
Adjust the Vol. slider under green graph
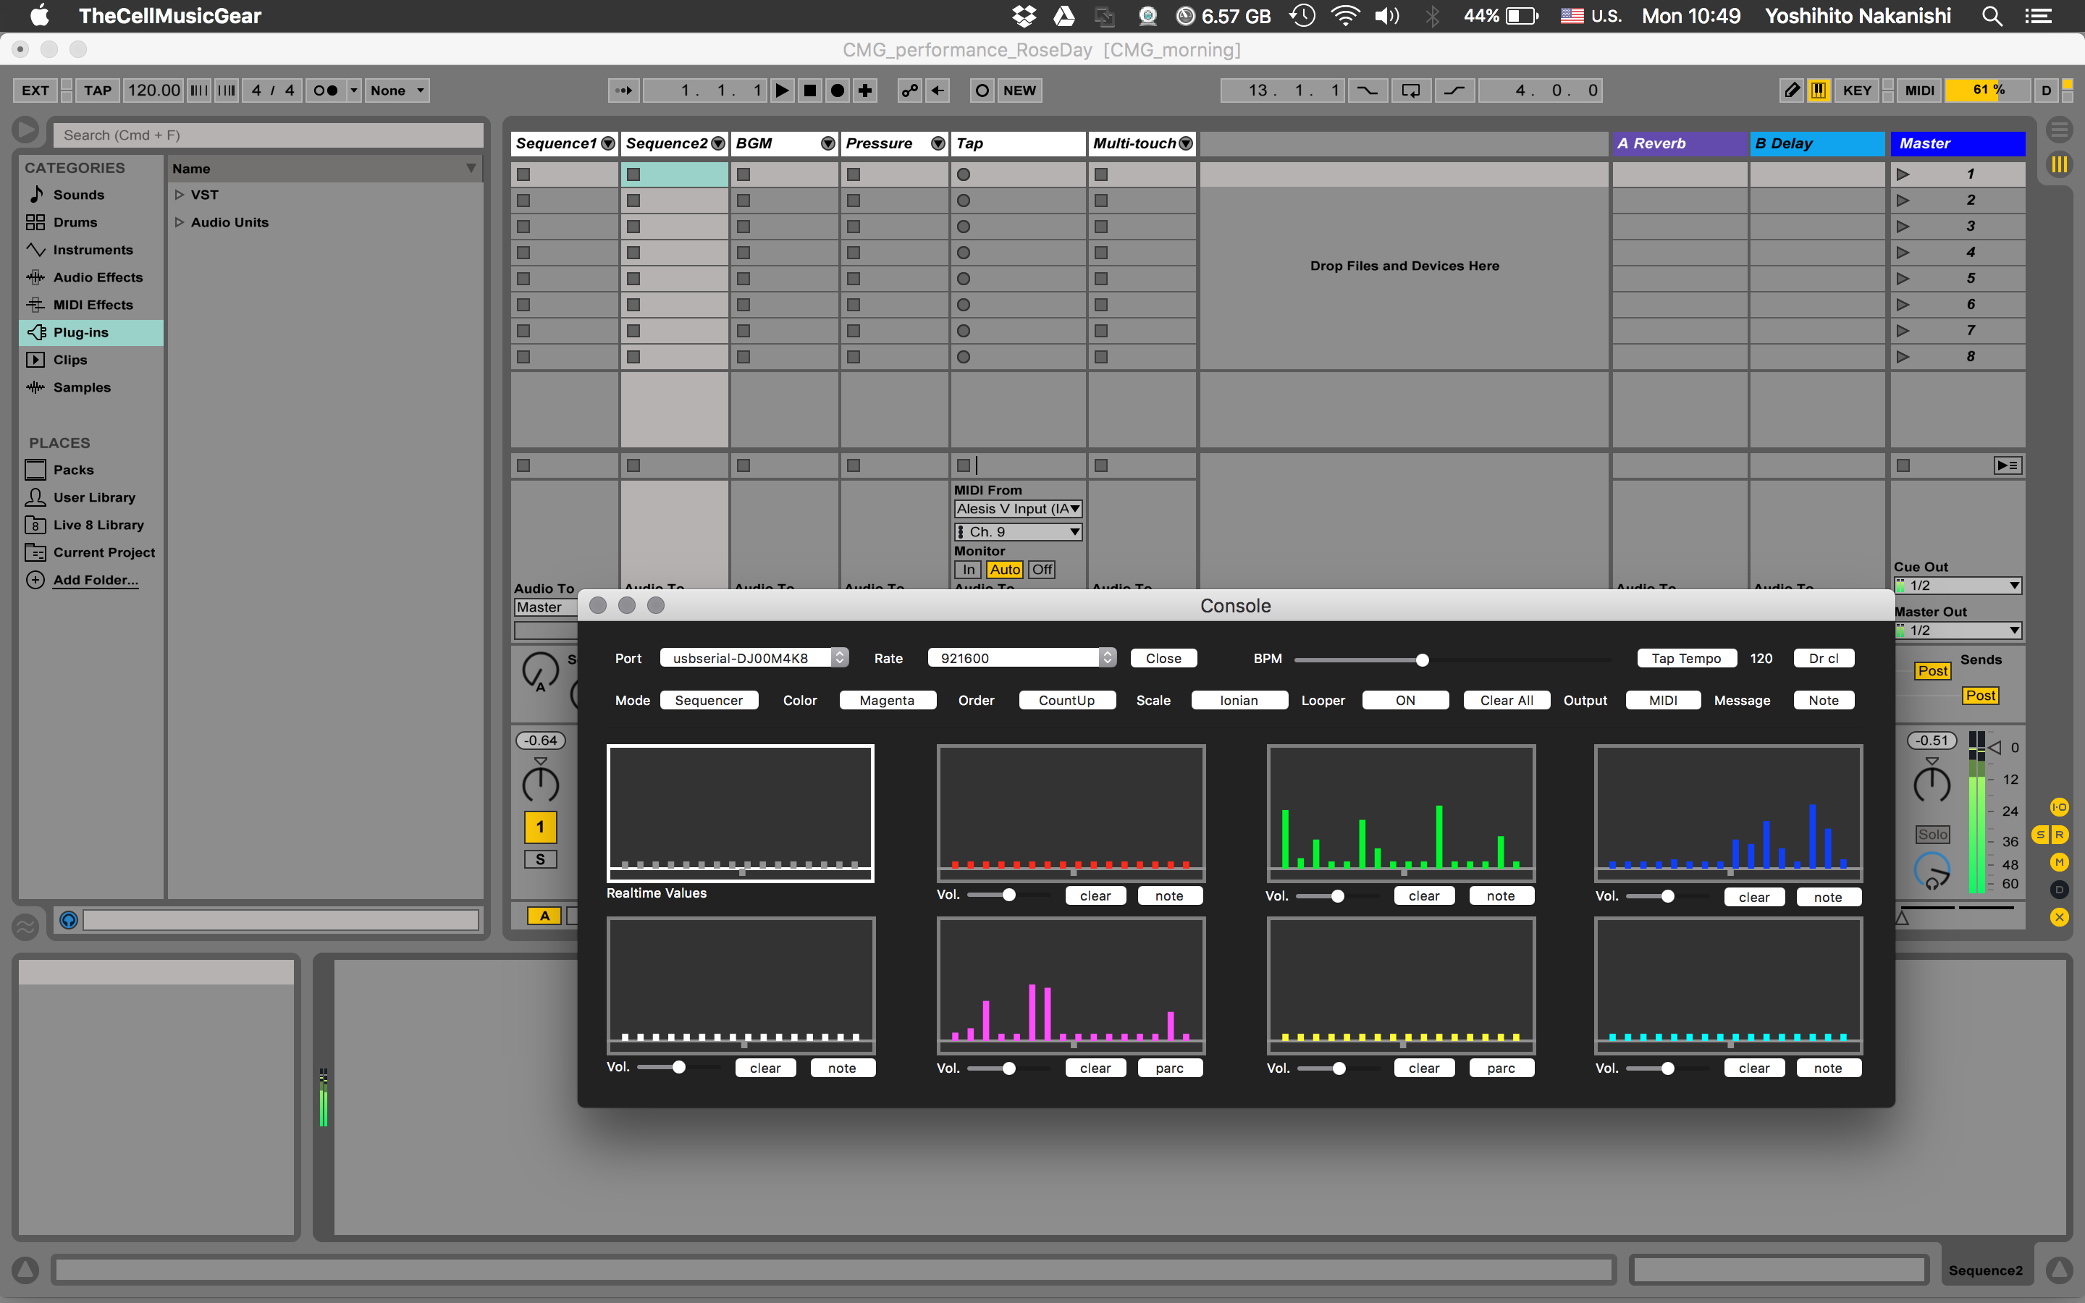coord(1337,896)
